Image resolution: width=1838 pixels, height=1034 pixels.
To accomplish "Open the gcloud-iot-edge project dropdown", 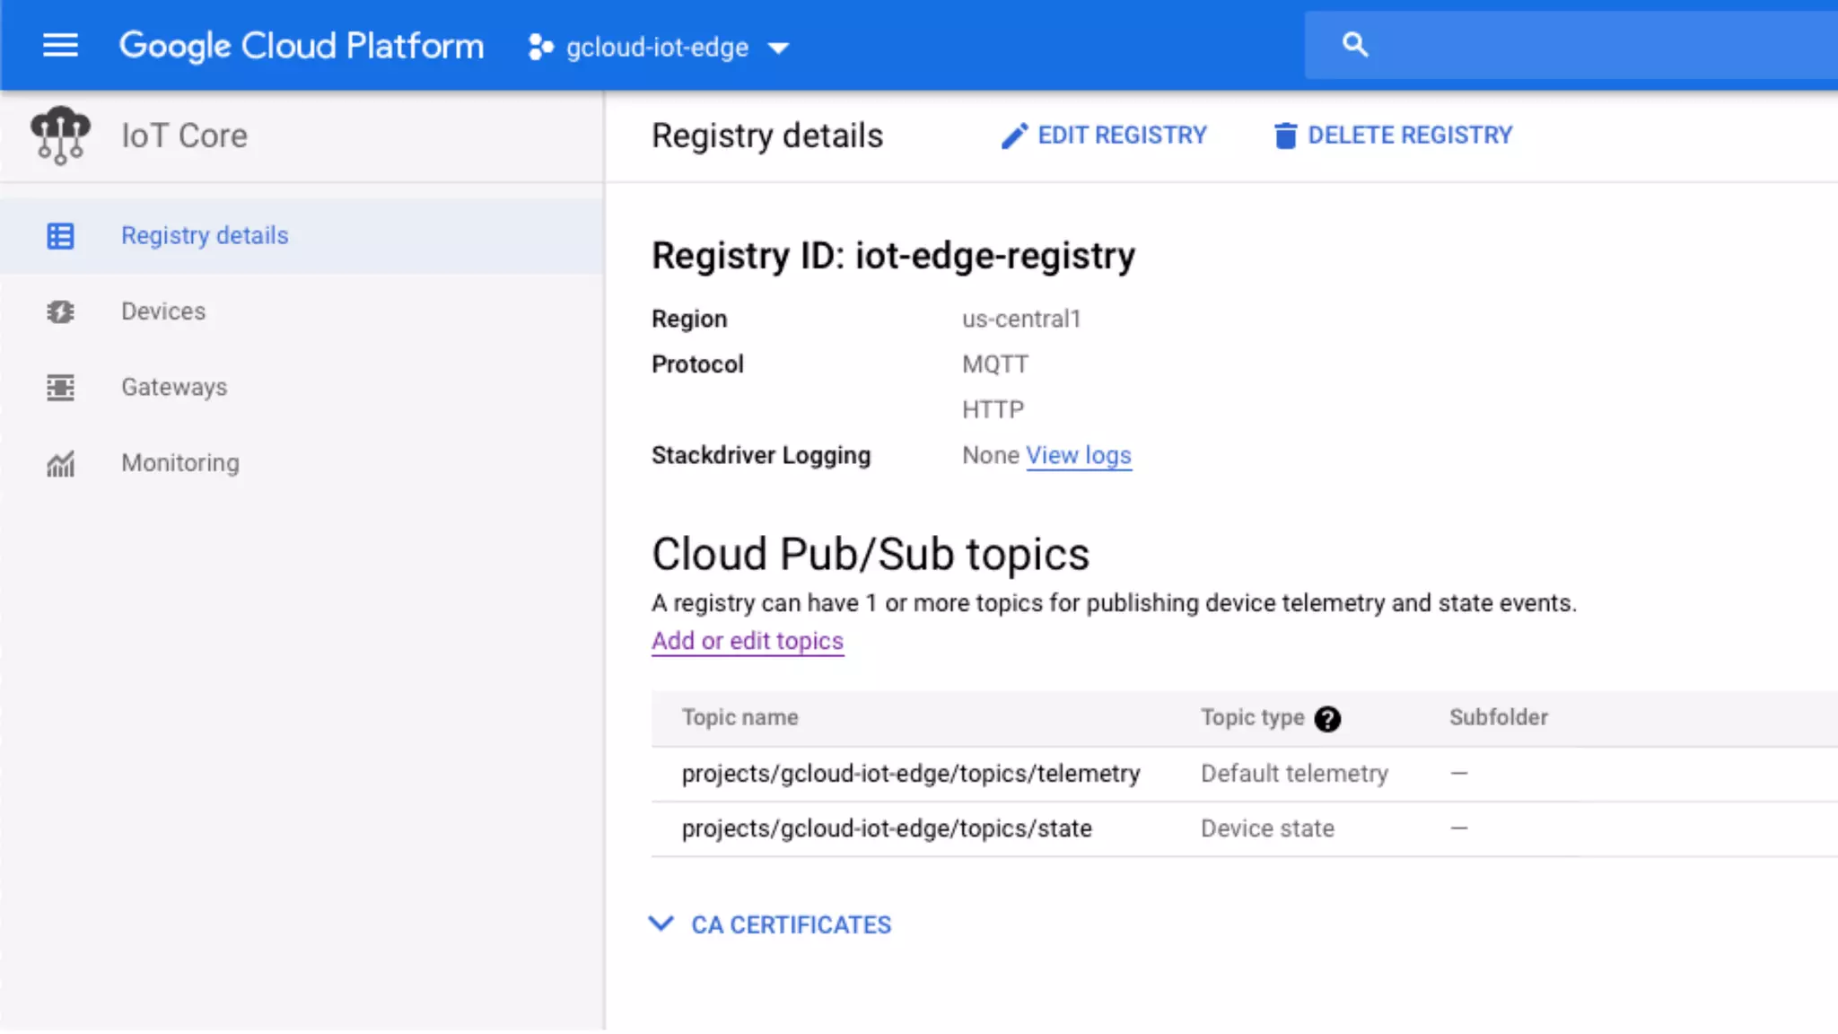I will [x=779, y=48].
